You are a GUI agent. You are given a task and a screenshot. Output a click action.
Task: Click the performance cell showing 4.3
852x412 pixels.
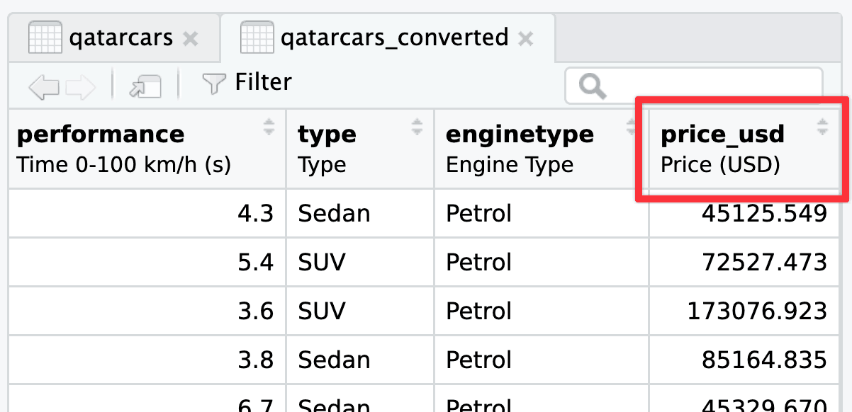click(255, 213)
